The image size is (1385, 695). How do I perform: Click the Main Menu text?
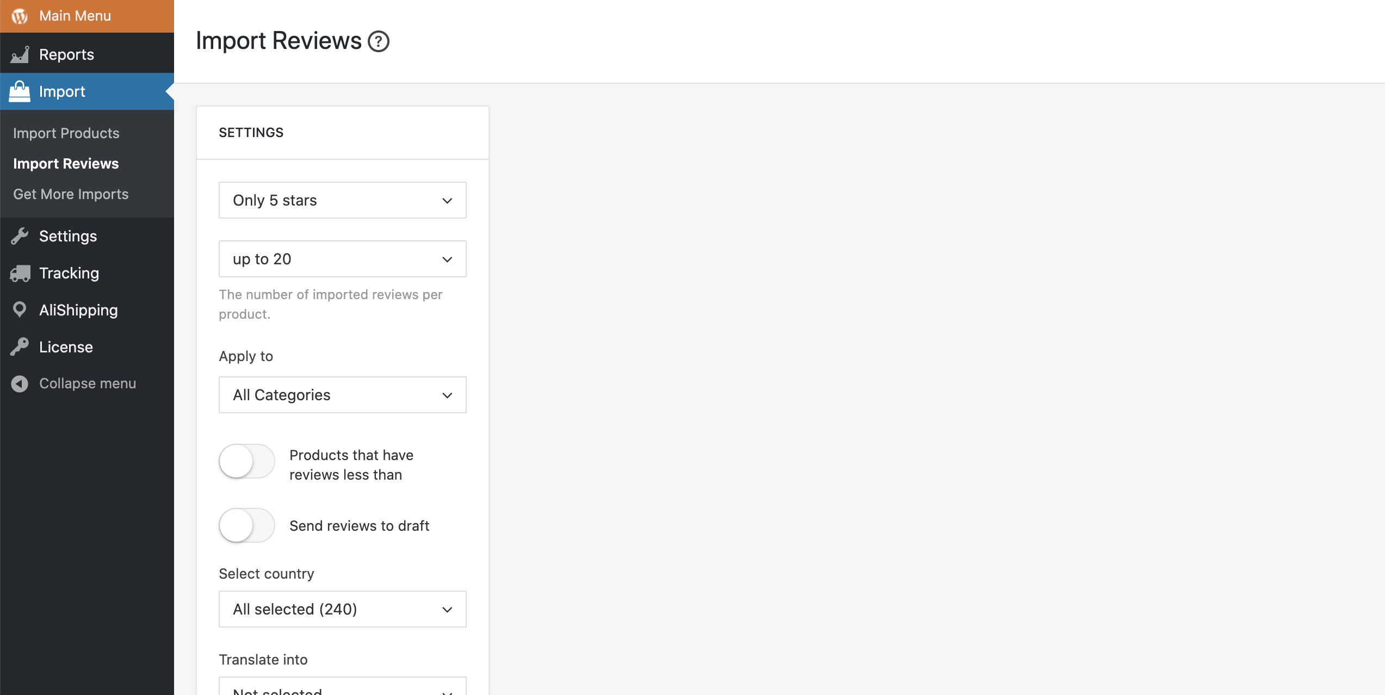[75, 16]
